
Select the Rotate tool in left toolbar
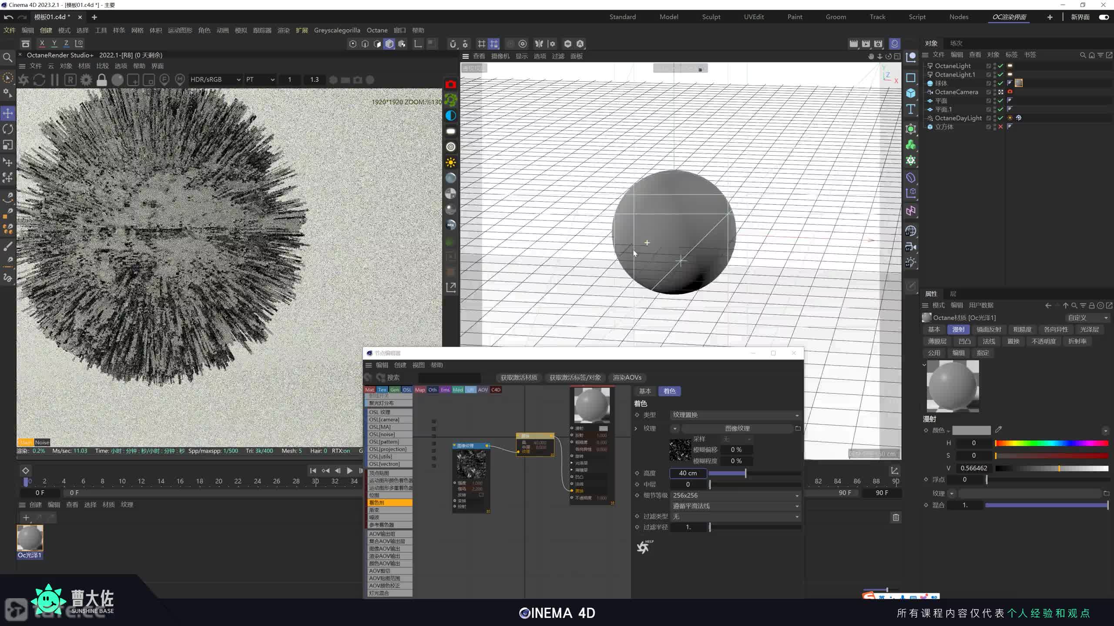point(8,129)
